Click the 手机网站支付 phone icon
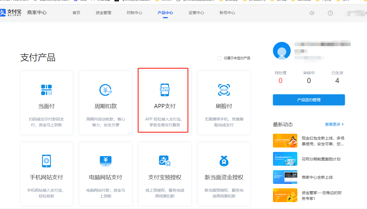The width and height of the screenshot is (367, 209). [x=46, y=161]
